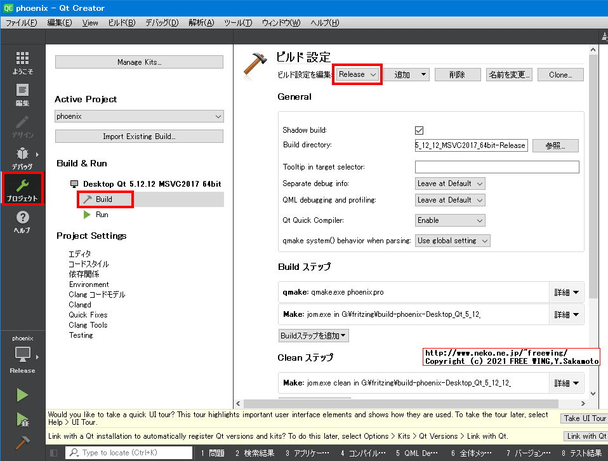This screenshot has height=461, width=608.
Task: Build the project using the hammer icon
Action: tap(22, 443)
